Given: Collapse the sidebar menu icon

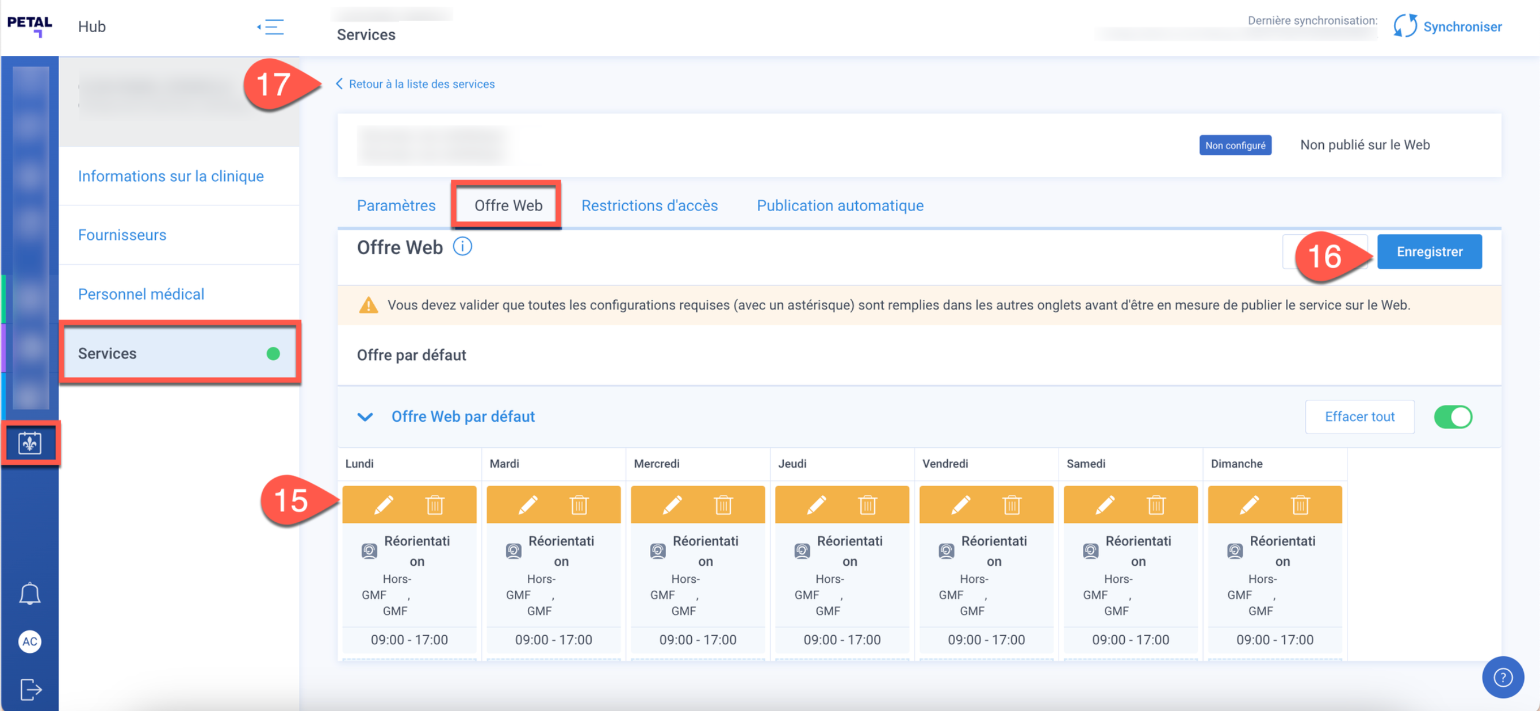Looking at the screenshot, I should (x=271, y=27).
